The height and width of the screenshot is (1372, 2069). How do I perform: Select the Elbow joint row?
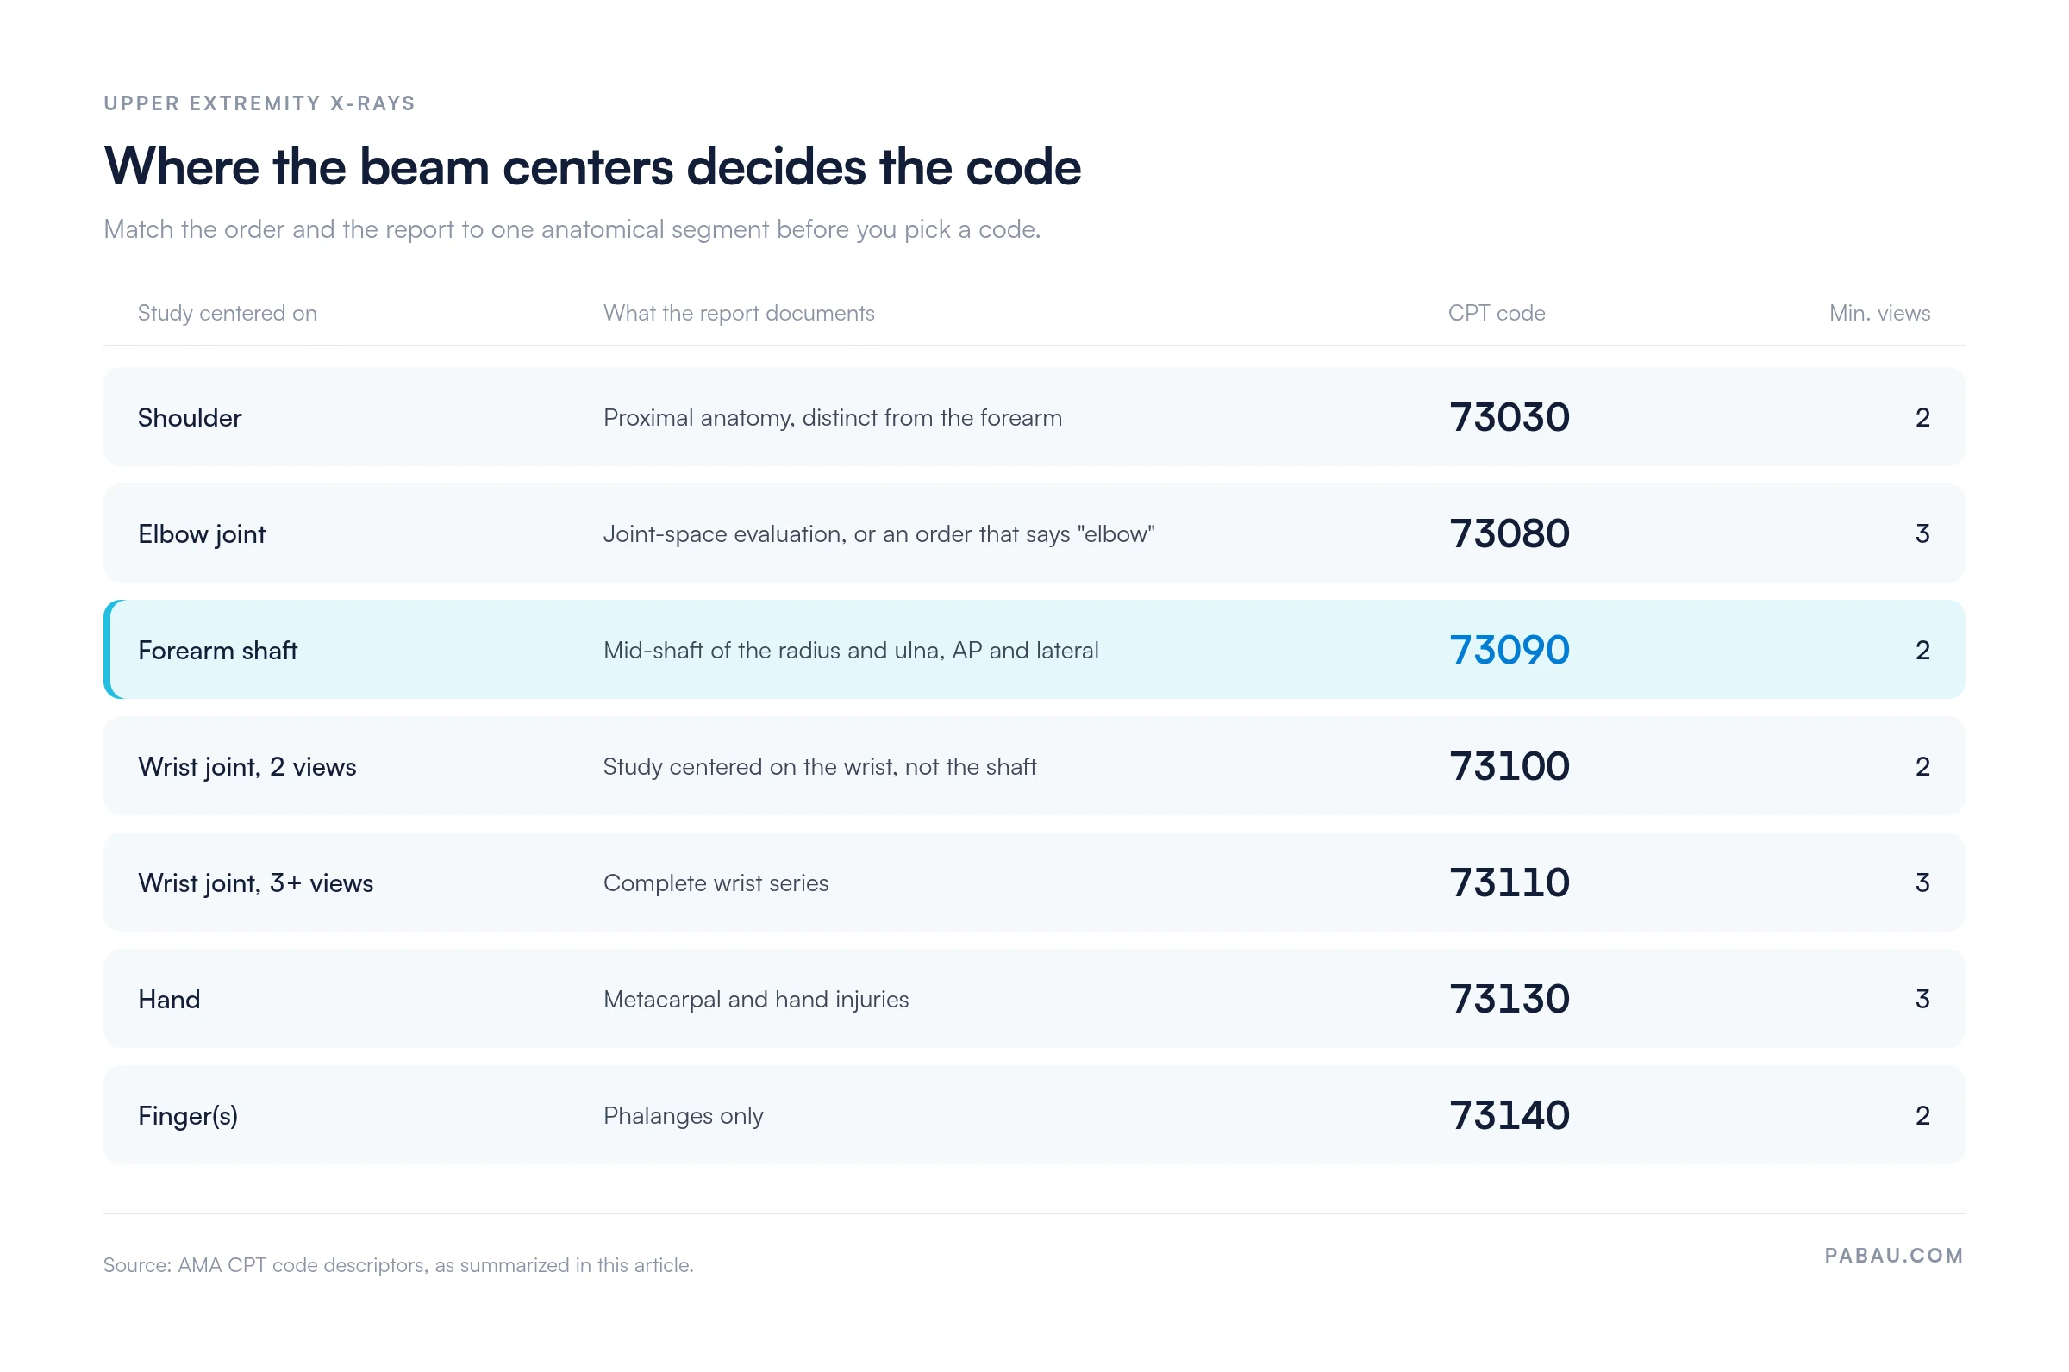point(1034,533)
